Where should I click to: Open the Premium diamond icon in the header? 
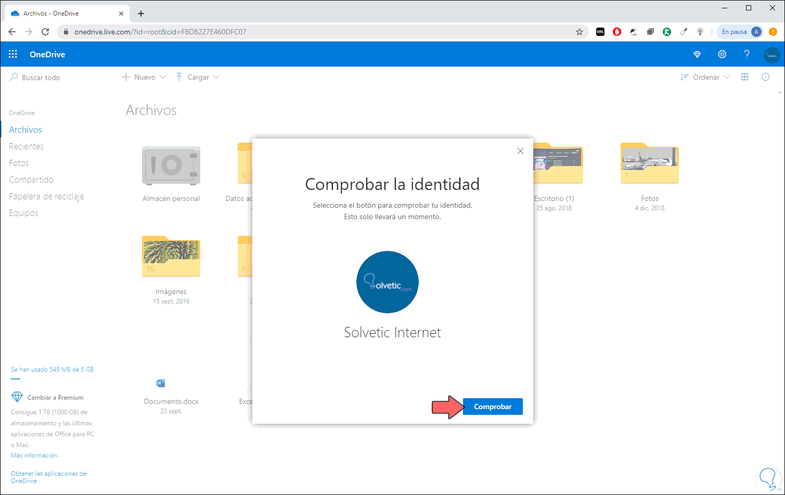[x=697, y=54]
